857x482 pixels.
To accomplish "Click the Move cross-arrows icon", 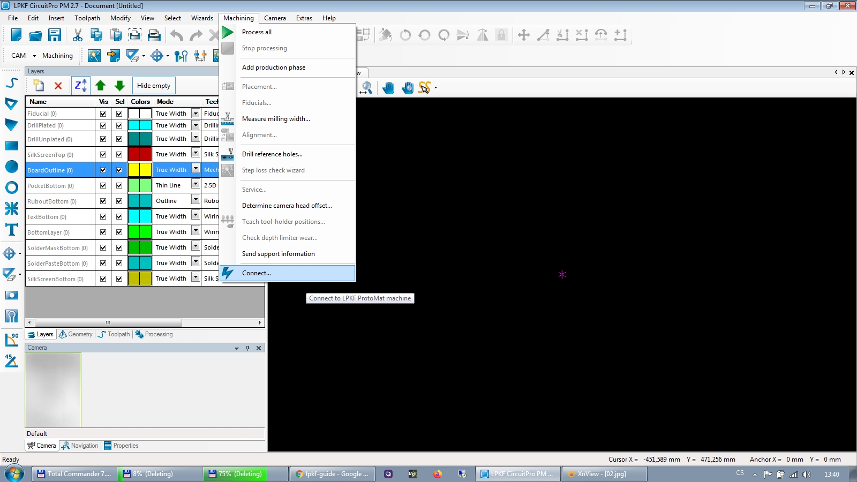I will point(524,35).
